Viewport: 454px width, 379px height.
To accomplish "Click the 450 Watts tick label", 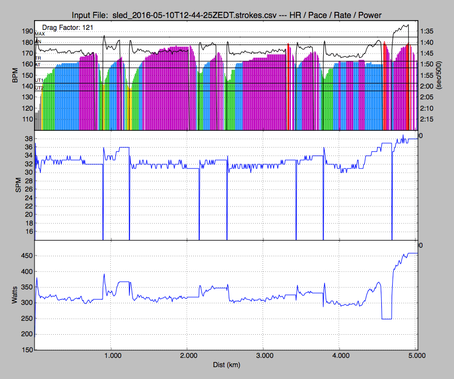I will coord(27,256).
